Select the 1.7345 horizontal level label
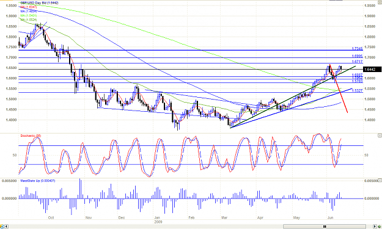This screenshot has width=382, height=229. [357, 49]
